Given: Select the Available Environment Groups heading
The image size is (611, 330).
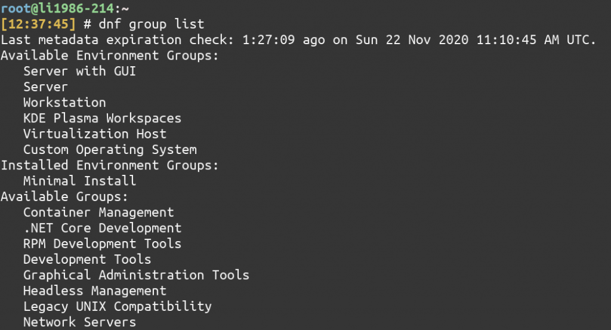Looking at the screenshot, I should (x=110, y=55).
